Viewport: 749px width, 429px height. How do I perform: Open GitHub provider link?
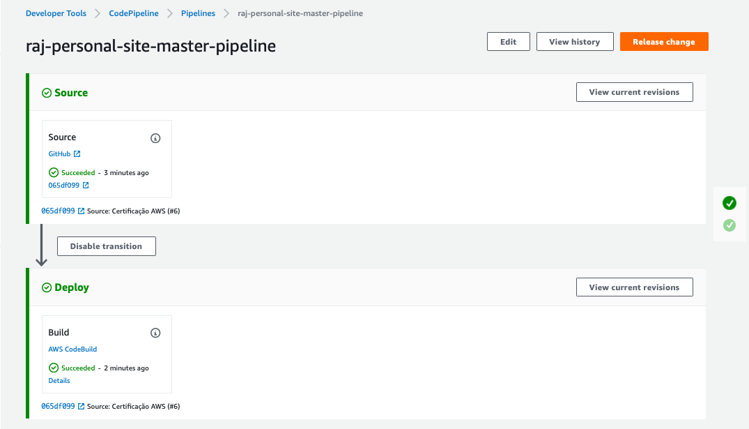59,153
